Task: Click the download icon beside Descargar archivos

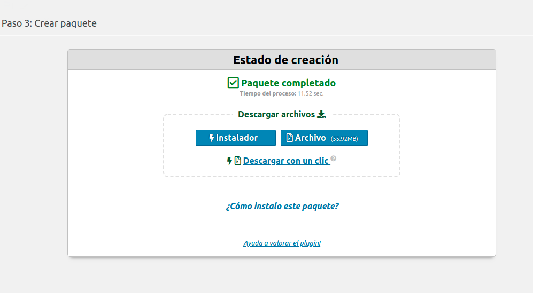Action: point(321,114)
